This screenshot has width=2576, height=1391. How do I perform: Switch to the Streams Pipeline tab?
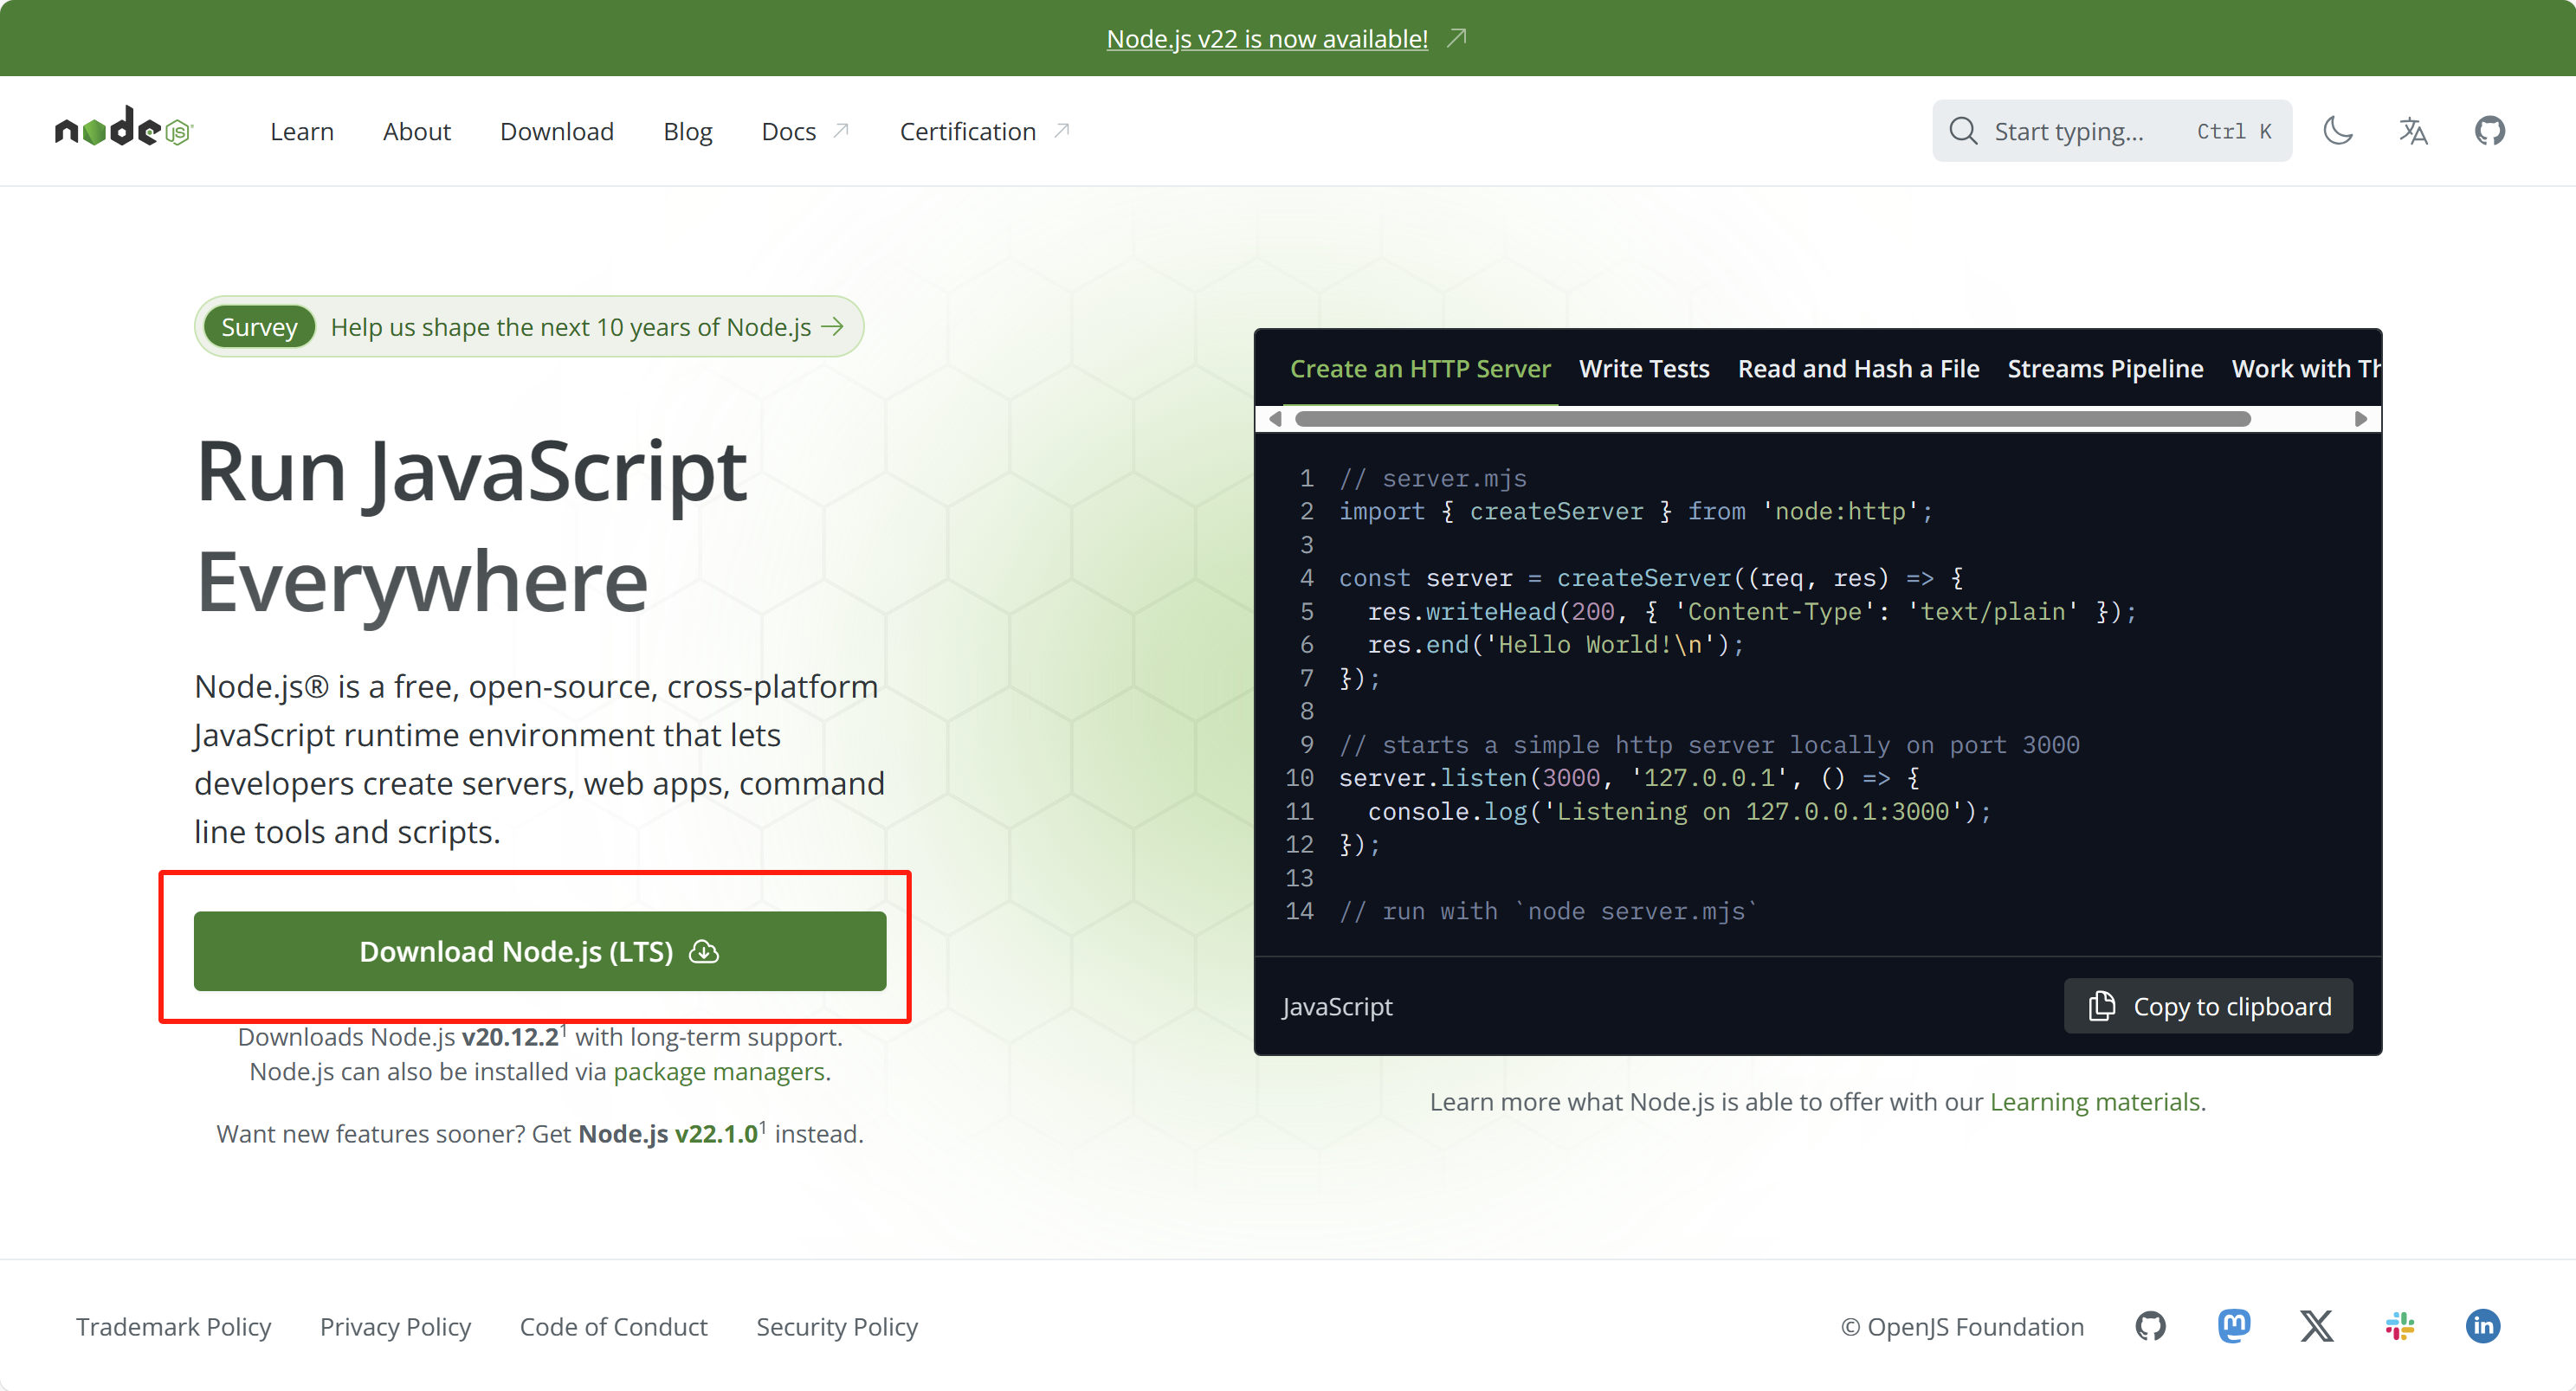tap(2105, 368)
